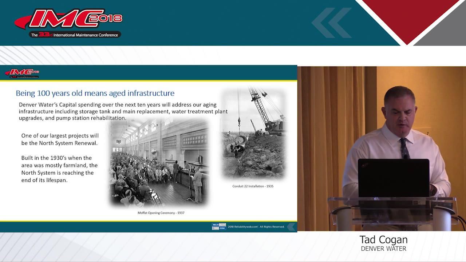This screenshot has height=262, width=466.
Task: Click the Reliabilityweb.com logo in slide footer
Action: click(x=219, y=226)
